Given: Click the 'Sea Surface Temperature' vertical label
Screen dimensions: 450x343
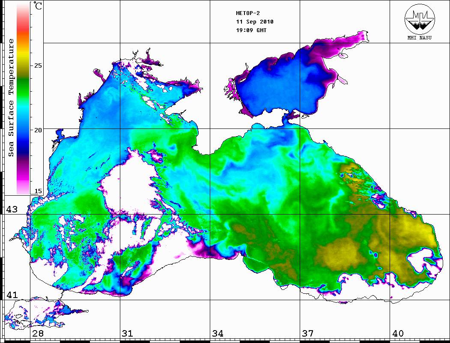Looking at the screenshot, I should pos(11,98).
